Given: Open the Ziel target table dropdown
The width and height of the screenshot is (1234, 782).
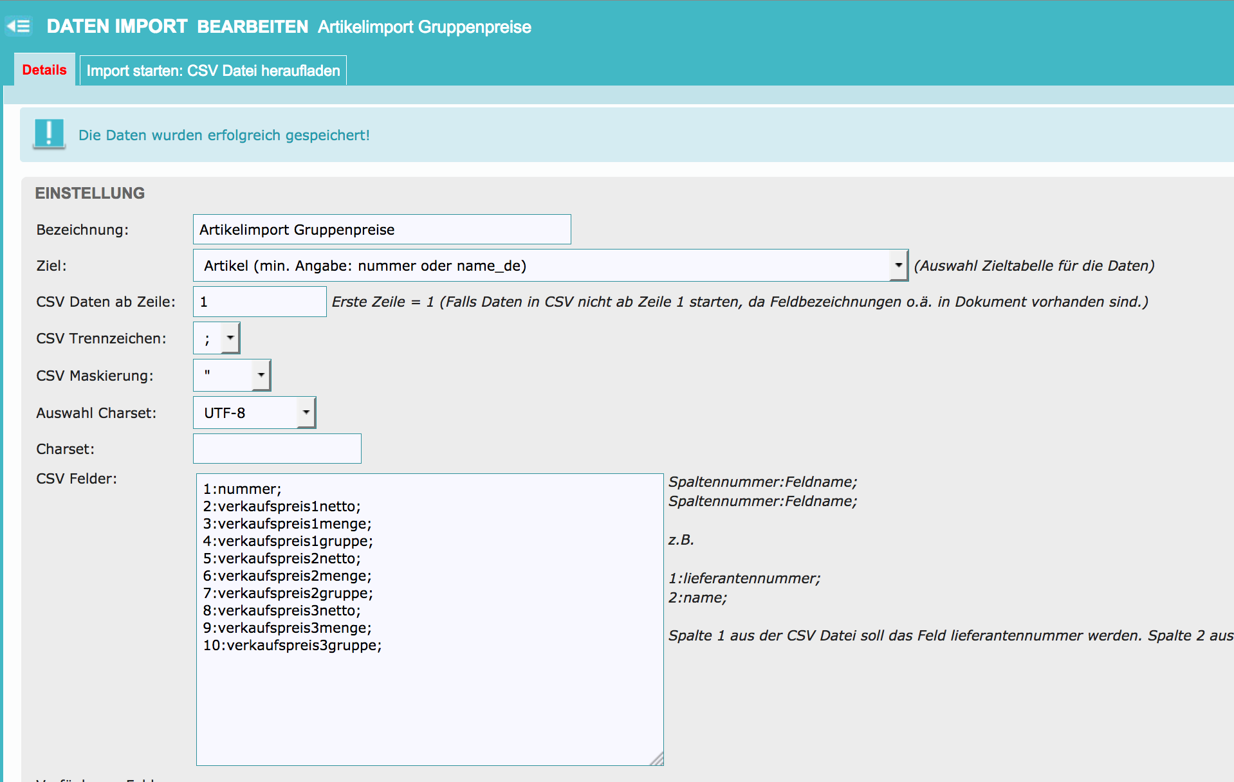Looking at the screenshot, I should pyautogui.click(x=550, y=266).
